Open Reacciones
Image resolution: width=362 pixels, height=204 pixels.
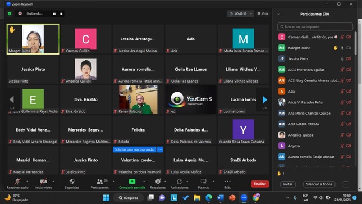pyautogui.click(x=158, y=184)
